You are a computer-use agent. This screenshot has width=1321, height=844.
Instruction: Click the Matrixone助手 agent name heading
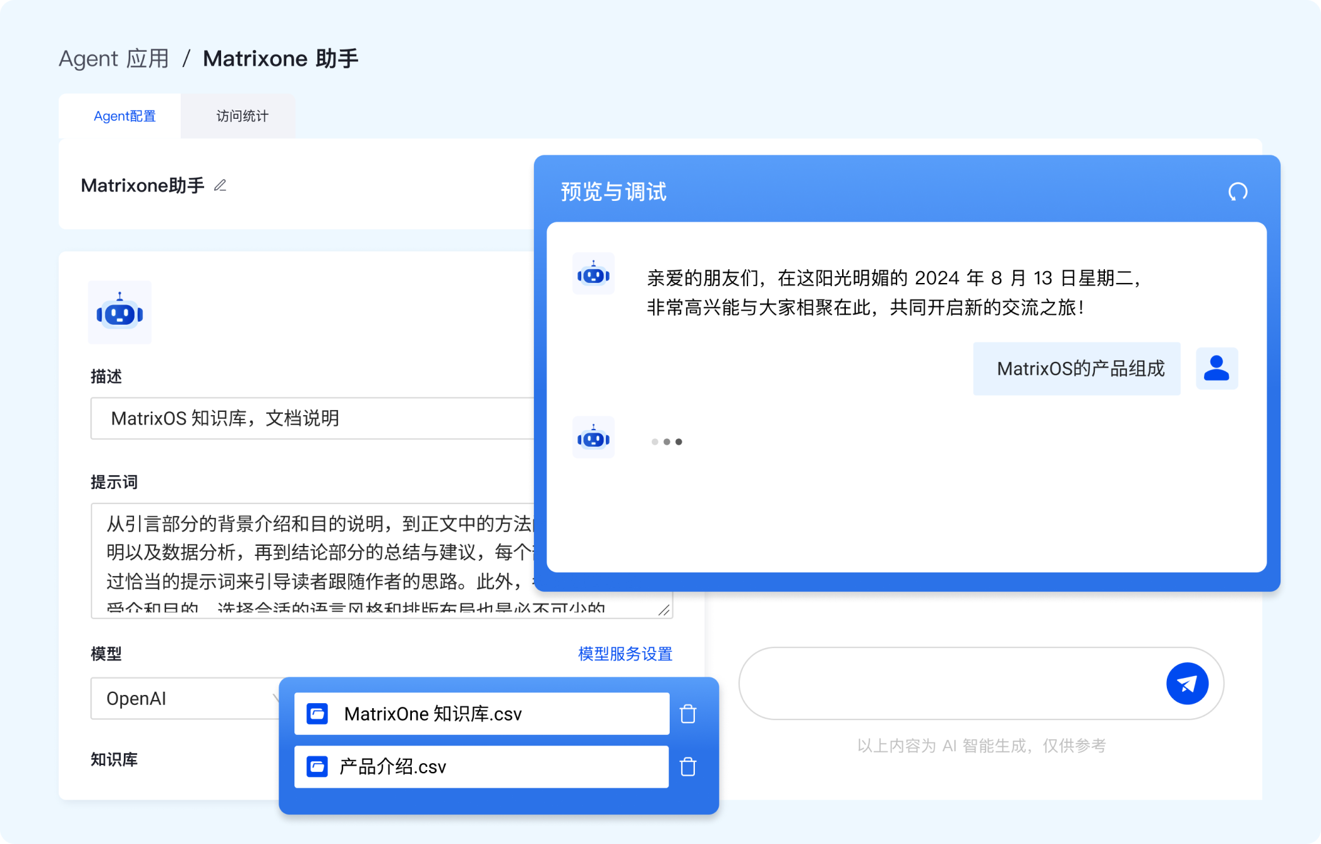143,185
